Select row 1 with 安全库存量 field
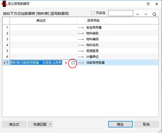The width and height of the screenshot is (162, 133). [96, 27]
